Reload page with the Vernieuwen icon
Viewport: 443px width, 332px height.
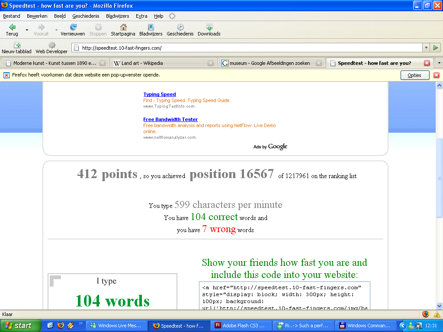click(73, 27)
